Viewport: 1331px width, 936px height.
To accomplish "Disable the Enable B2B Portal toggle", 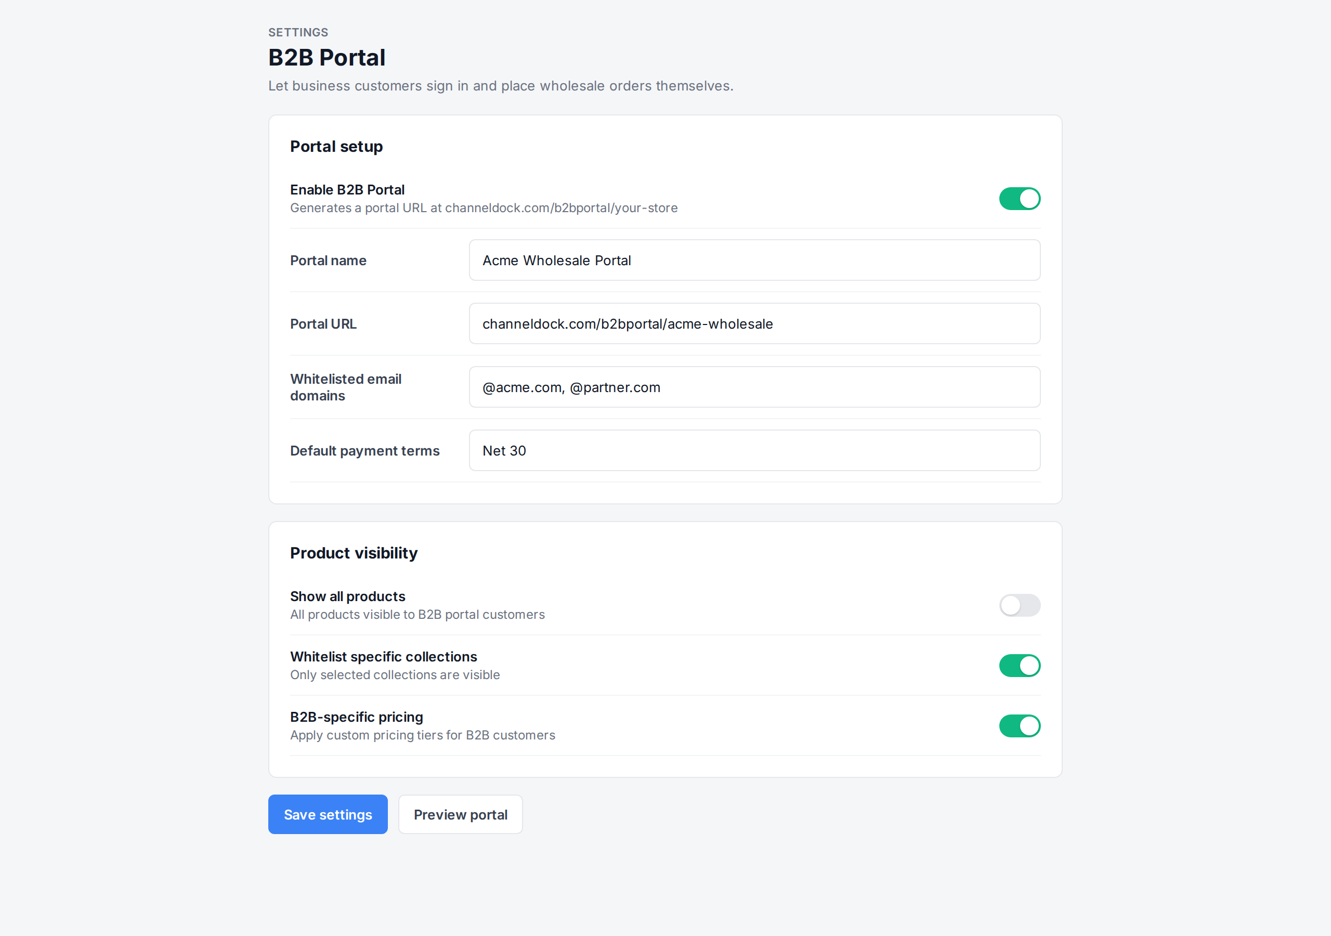I will coord(1020,199).
